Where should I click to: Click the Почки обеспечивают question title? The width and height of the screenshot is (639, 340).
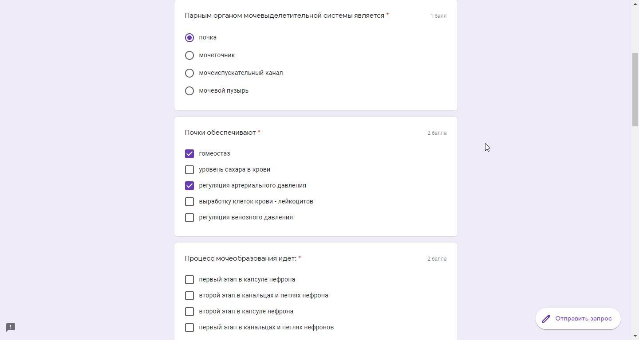pos(220,133)
